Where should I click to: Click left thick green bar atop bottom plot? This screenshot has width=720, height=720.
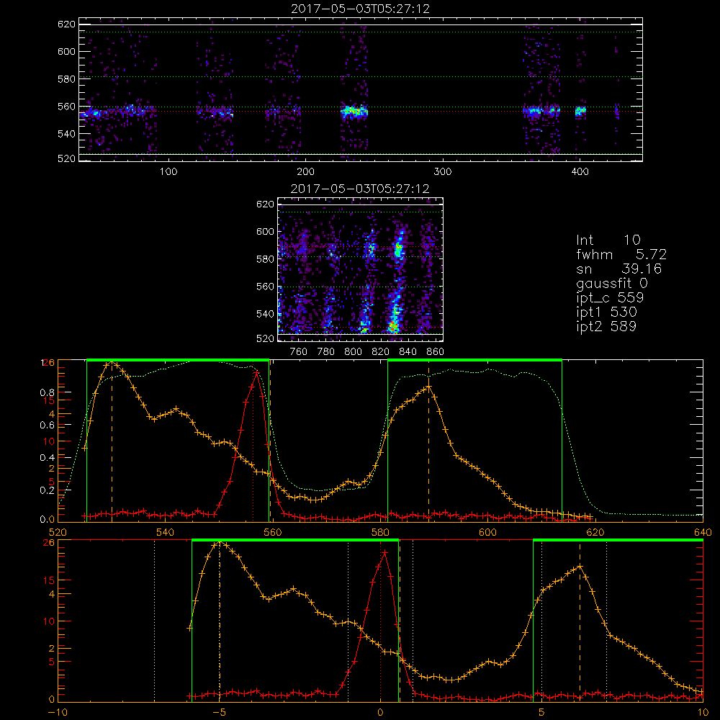tap(295, 540)
